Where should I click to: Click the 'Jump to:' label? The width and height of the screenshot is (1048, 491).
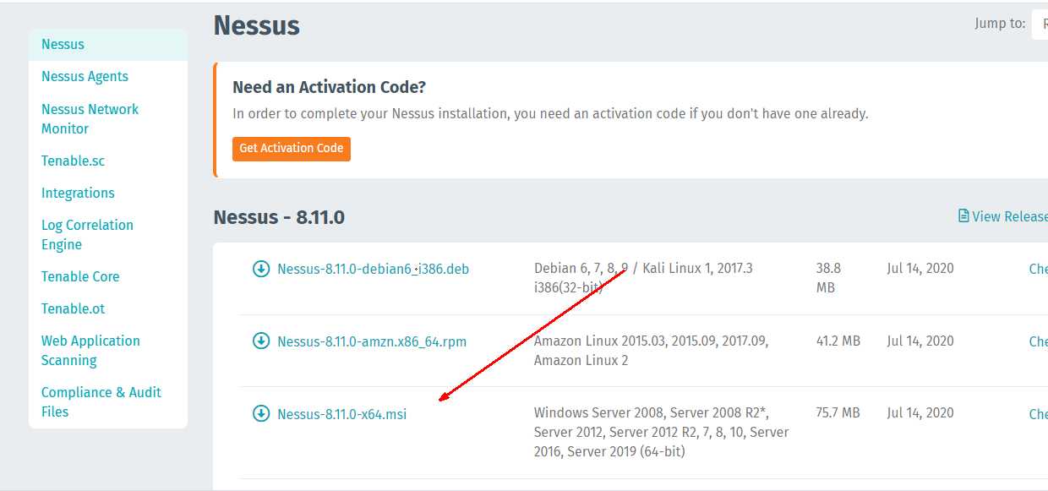click(x=1000, y=24)
